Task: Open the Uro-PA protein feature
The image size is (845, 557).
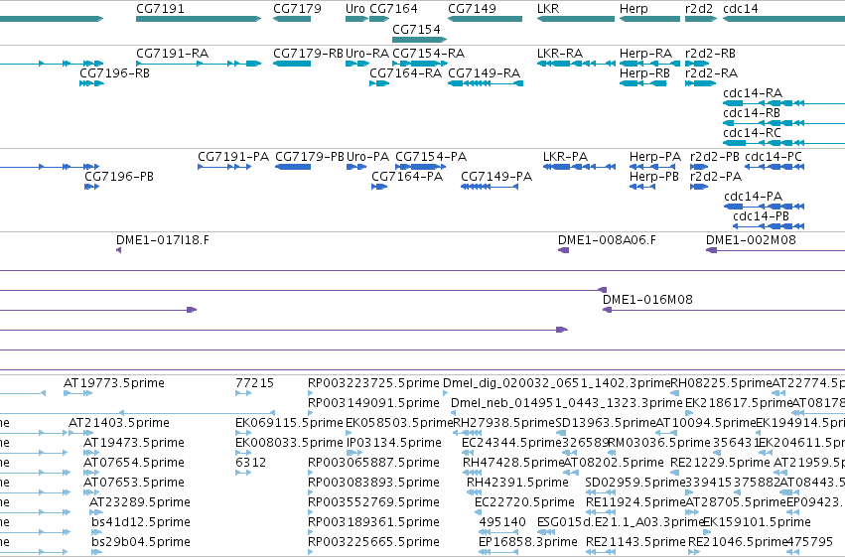Action: pos(356,167)
